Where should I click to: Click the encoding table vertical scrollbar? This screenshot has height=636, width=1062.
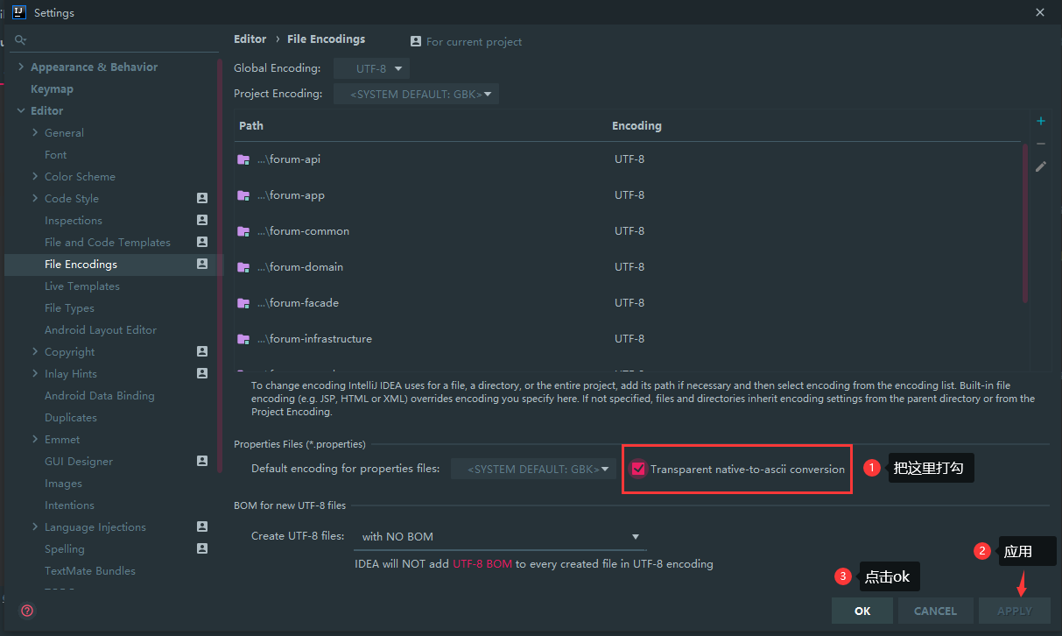(1024, 223)
